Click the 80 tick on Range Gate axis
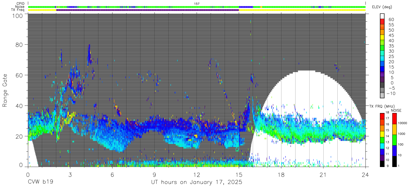This screenshot has width=411, height=189. tap(19, 45)
